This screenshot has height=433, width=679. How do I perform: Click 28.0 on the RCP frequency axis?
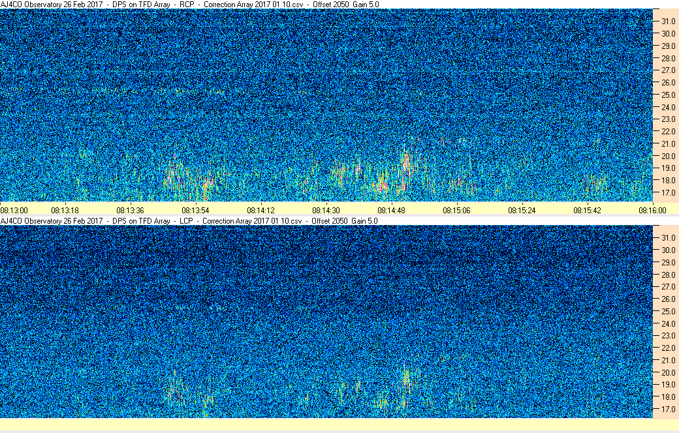tap(668, 59)
